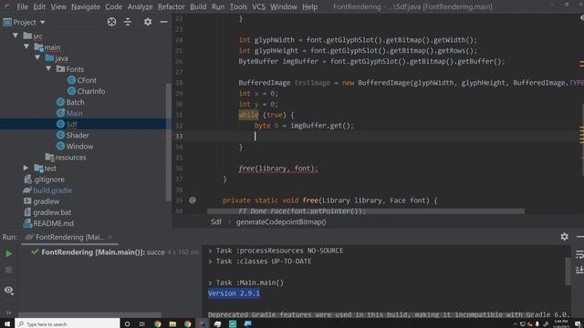The height and width of the screenshot is (328, 584).
Task: Click the while keyword on line 31
Action: (x=248, y=115)
